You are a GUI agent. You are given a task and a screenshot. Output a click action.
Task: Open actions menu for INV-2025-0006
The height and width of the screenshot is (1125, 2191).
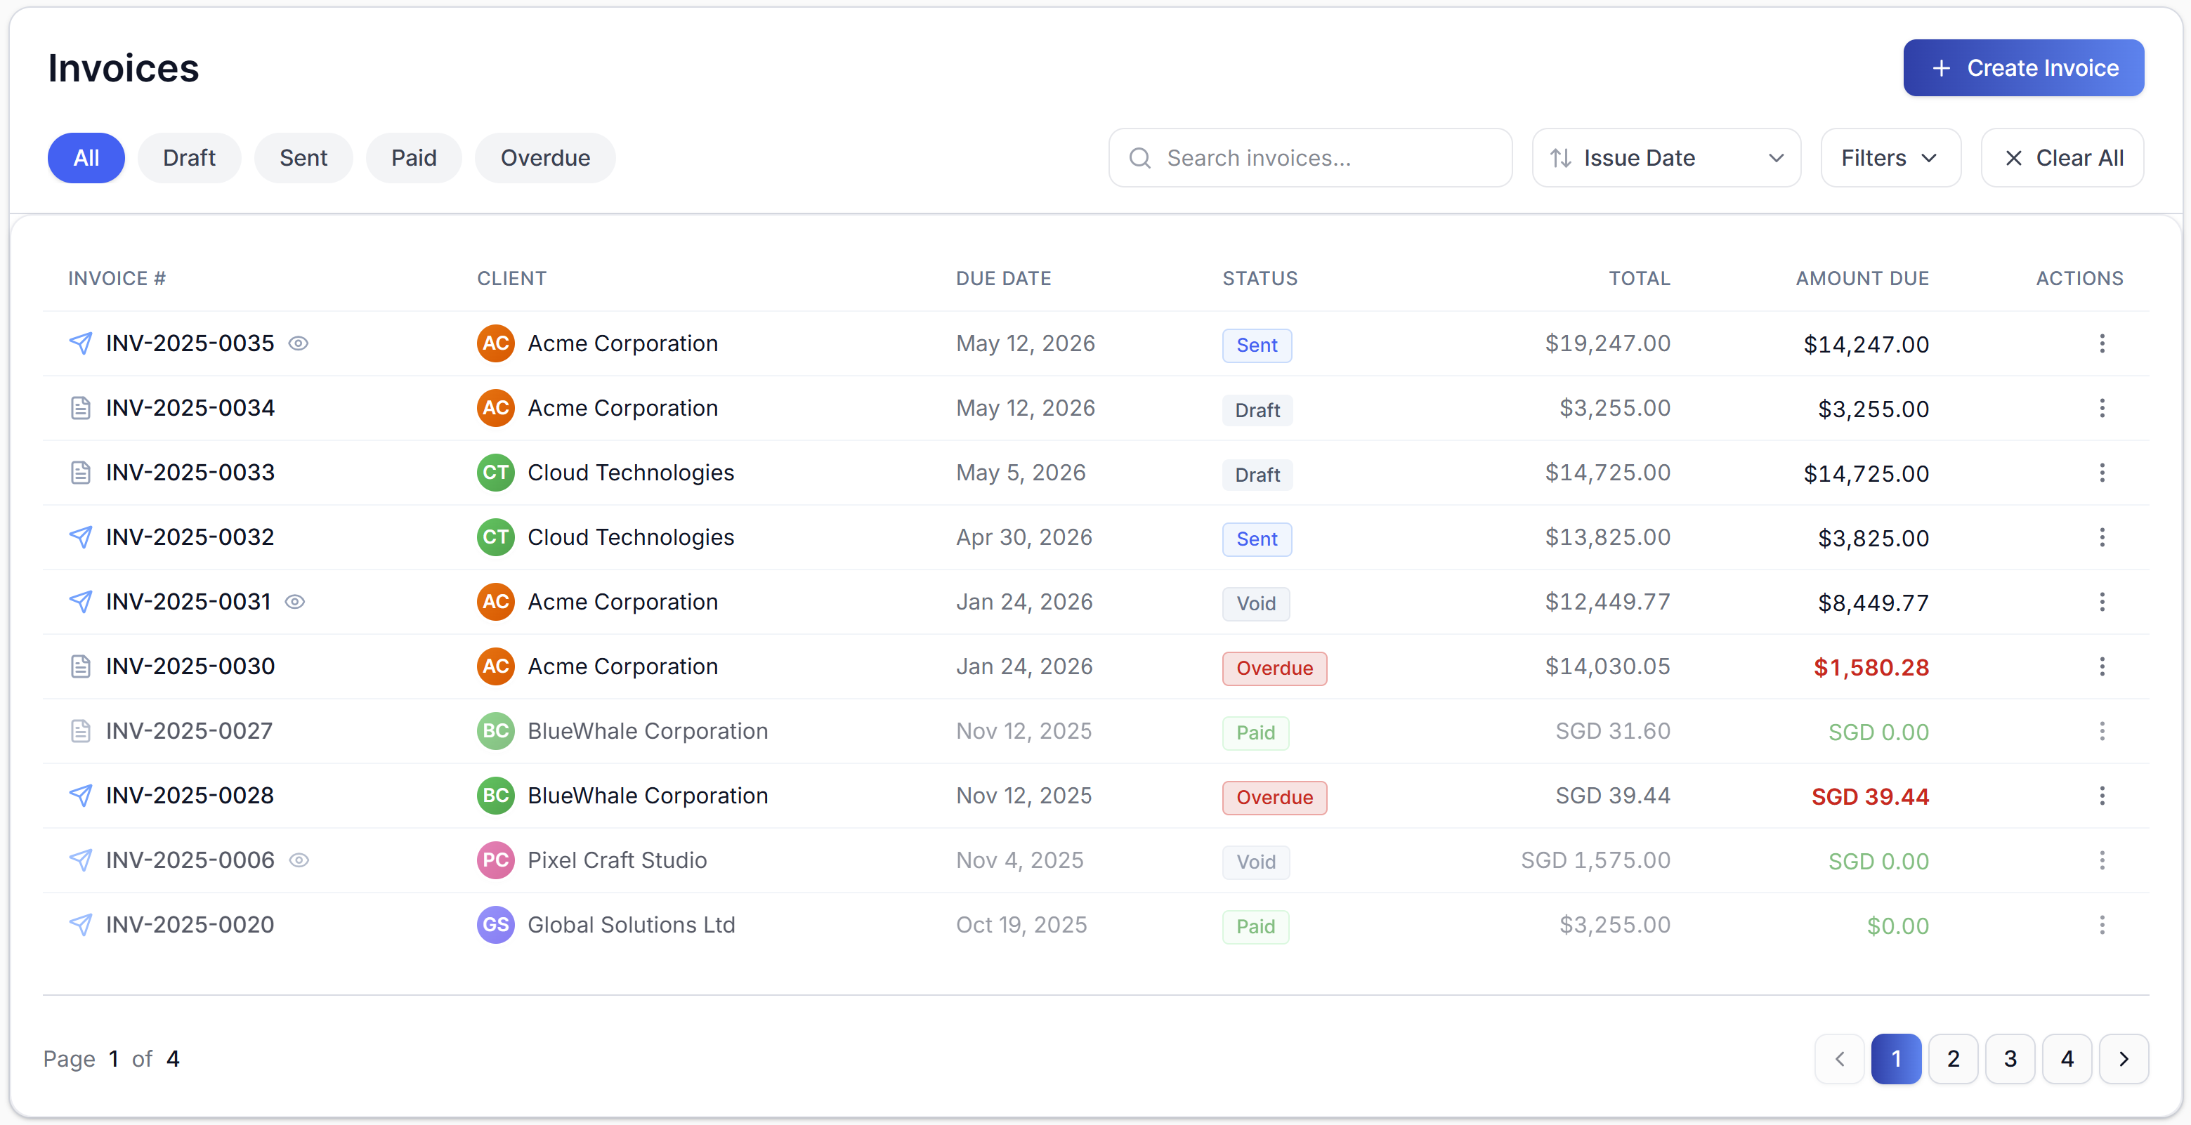tap(2102, 860)
